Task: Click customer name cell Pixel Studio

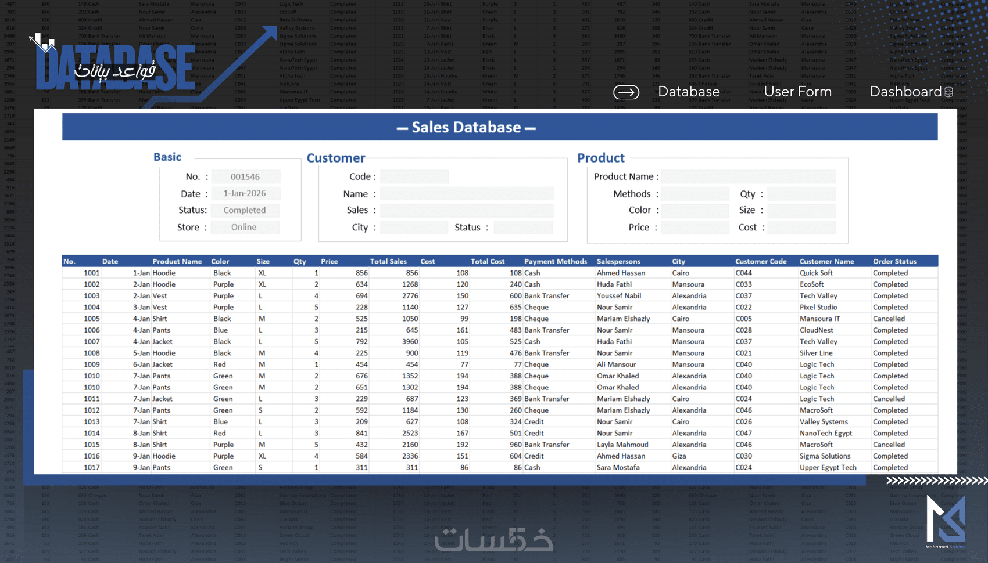Action: pos(818,307)
